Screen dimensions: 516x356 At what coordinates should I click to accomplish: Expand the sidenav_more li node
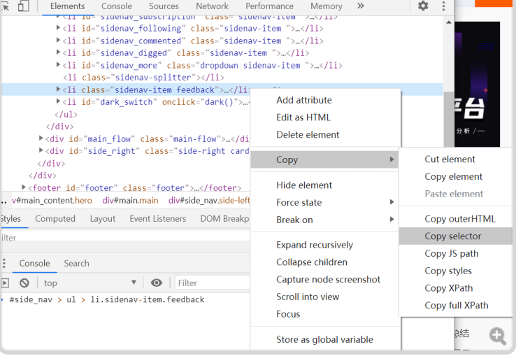pos(58,64)
